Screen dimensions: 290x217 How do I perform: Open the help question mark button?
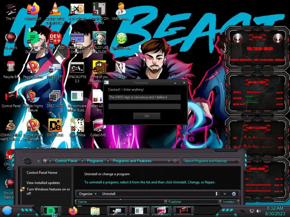(234, 194)
